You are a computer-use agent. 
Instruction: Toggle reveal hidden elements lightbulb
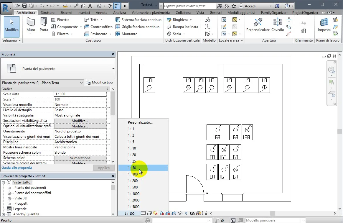pos(186,213)
